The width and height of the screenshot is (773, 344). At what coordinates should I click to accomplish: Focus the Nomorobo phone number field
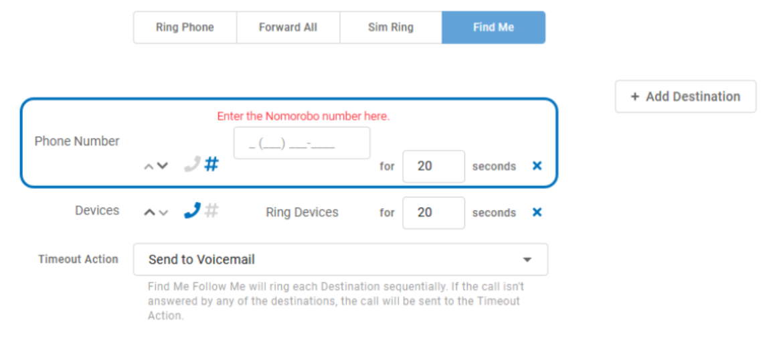click(302, 143)
